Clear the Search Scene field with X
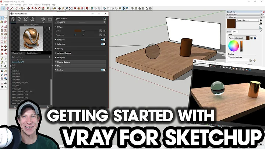The image size is (265, 149). 50,57
